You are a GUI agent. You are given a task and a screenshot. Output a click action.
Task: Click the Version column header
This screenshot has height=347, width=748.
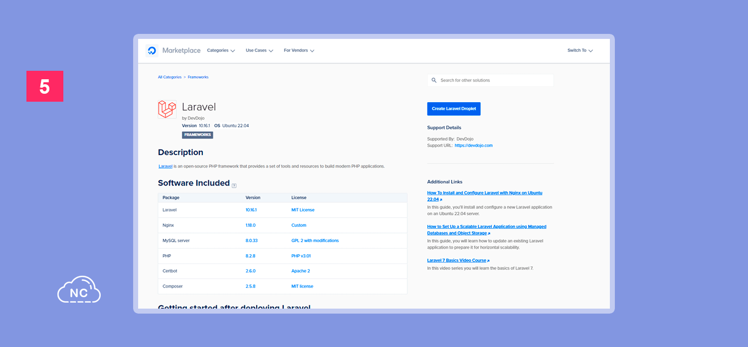coord(253,197)
